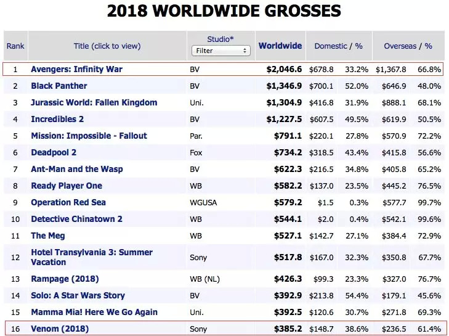Click The Meg movie link
The height and width of the screenshot is (336, 449).
[x=48, y=236]
